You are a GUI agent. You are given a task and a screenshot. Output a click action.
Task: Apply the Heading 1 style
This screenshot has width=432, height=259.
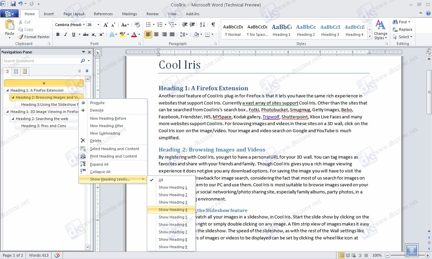coord(282,30)
